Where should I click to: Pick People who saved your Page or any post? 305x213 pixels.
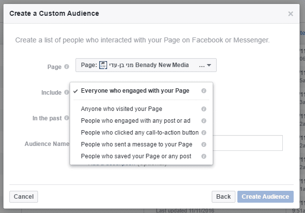pyautogui.click(x=141, y=156)
